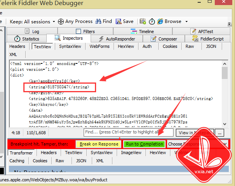Expand the Browse dropdown arrow
The image size is (235, 186).
click(x=186, y=21)
